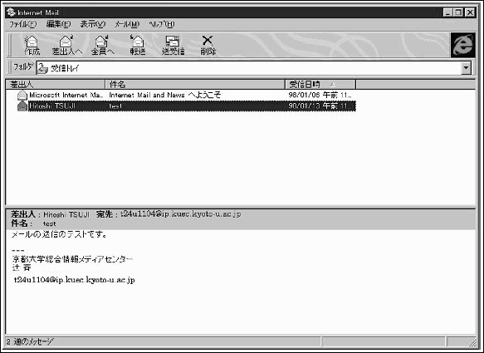Select the 'Internet Mail and News へようこそ' message subject

(165, 96)
